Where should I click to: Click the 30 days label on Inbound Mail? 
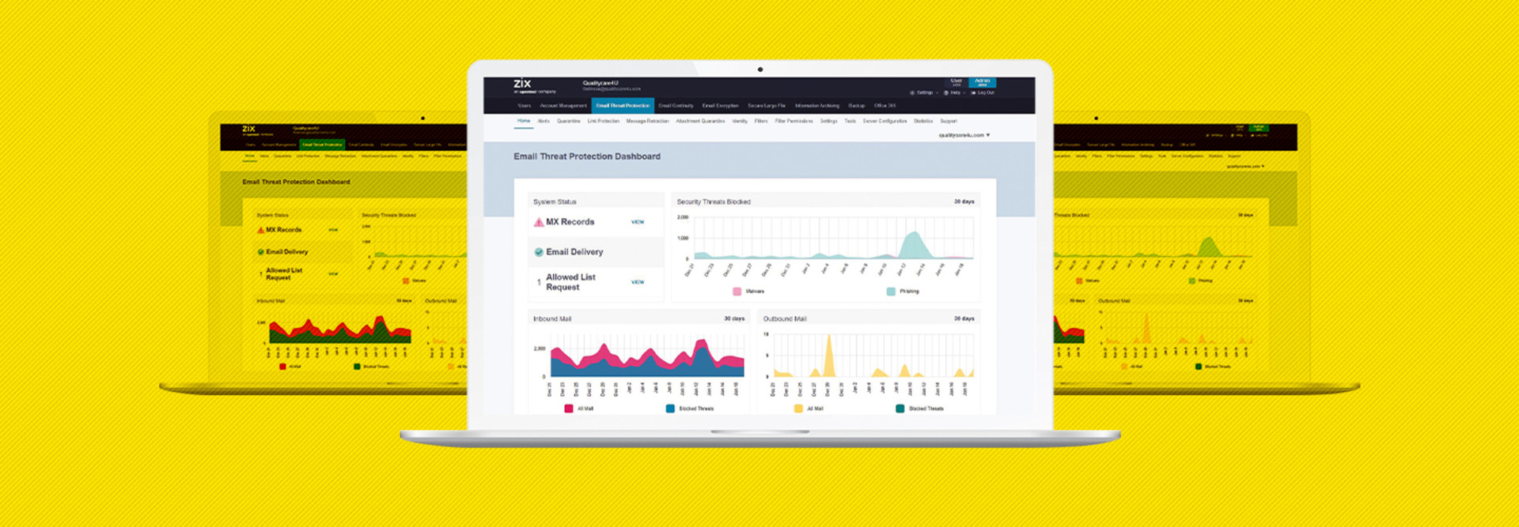tap(734, 318)
